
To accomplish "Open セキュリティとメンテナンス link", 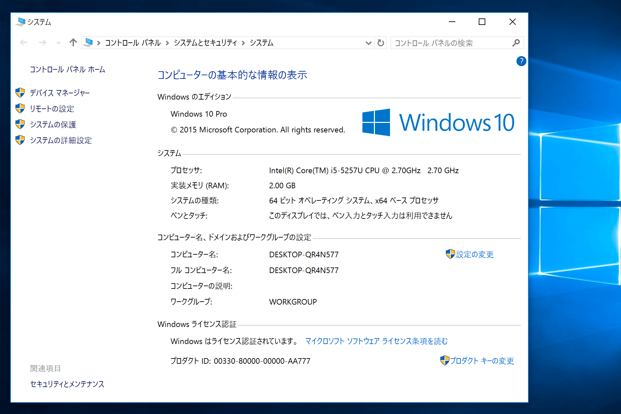I will click(67, 384).
